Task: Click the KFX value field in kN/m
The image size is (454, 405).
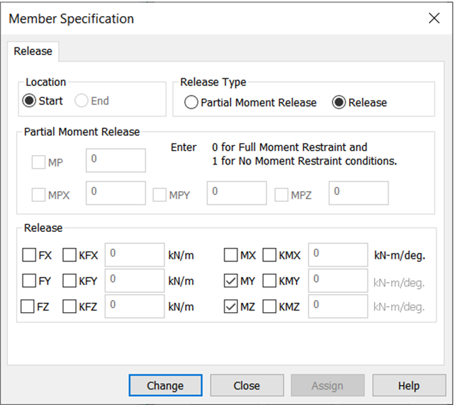Action: [134, 255]
